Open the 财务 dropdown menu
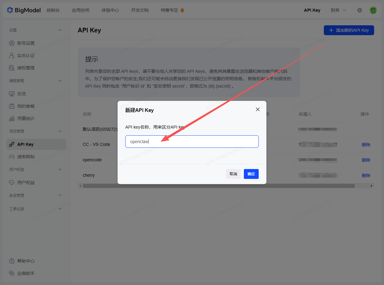The height and width of the screenshot is (285, 384). pyautogui.click(x=338, y=10)
